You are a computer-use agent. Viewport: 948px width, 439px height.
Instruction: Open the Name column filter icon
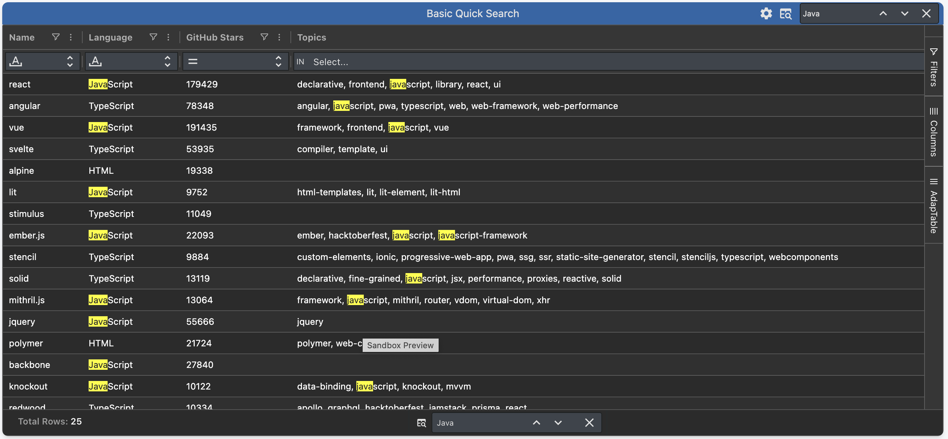click(56, 37)
